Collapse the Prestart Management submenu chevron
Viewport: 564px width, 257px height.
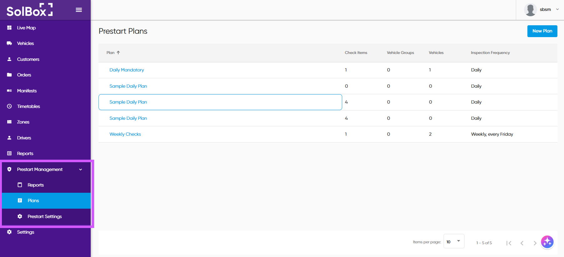point(81,169)
